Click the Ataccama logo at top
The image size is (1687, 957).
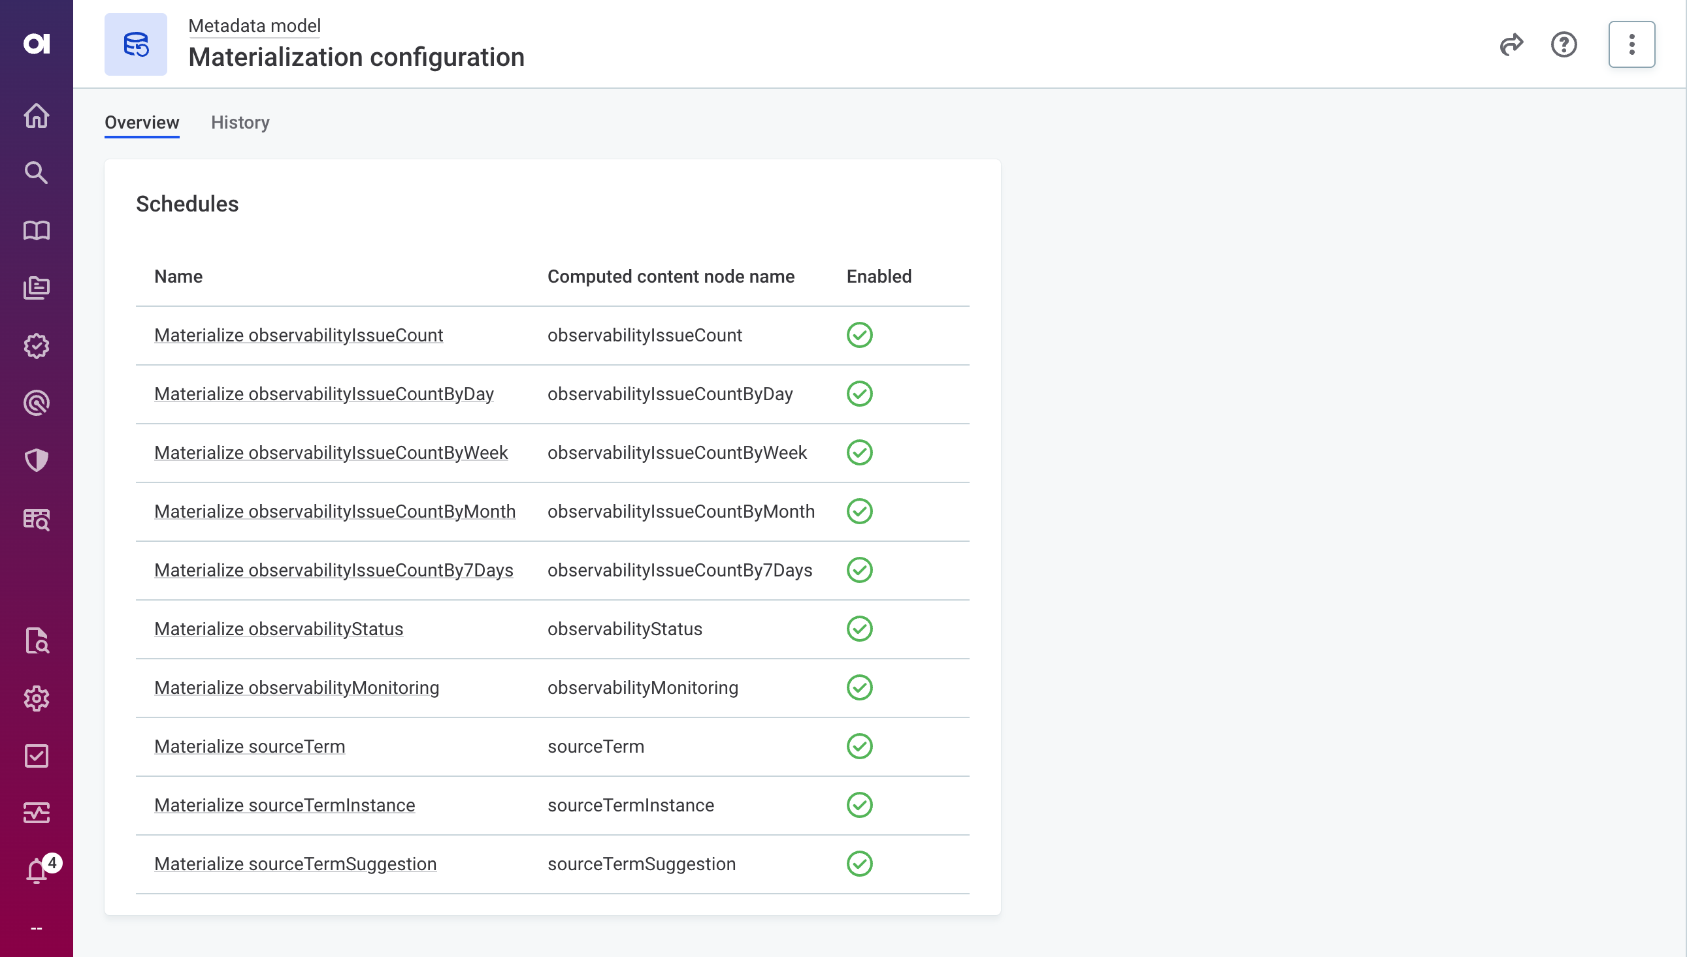(36, 43)
